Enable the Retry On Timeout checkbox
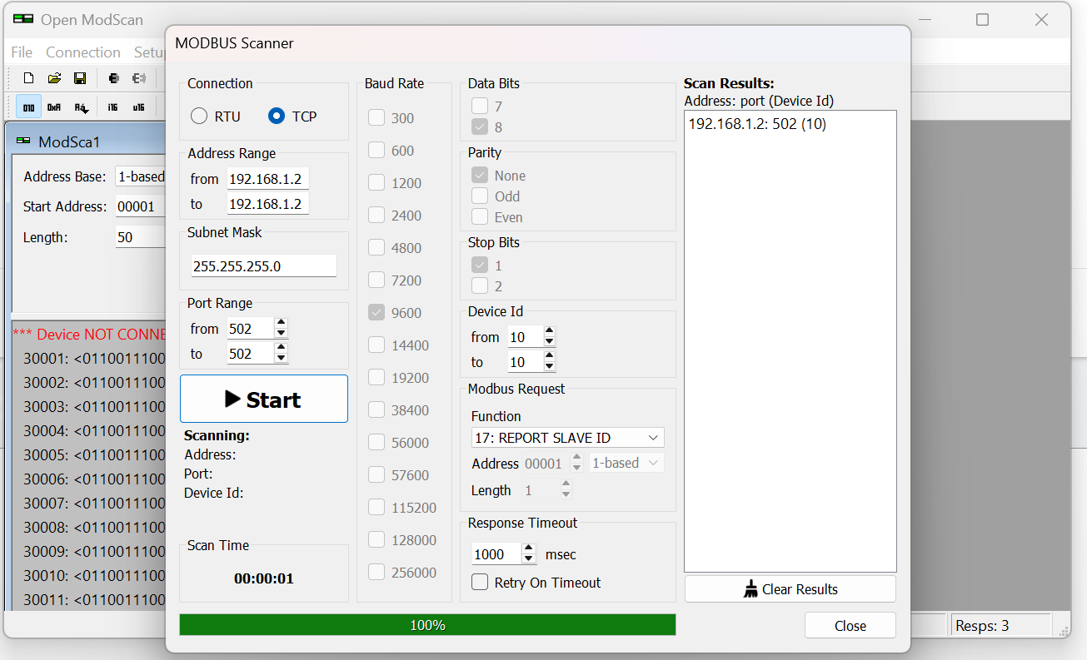 (480, 583)
